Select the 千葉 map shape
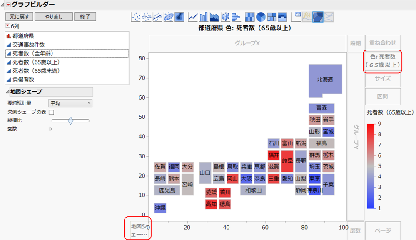 329,185
